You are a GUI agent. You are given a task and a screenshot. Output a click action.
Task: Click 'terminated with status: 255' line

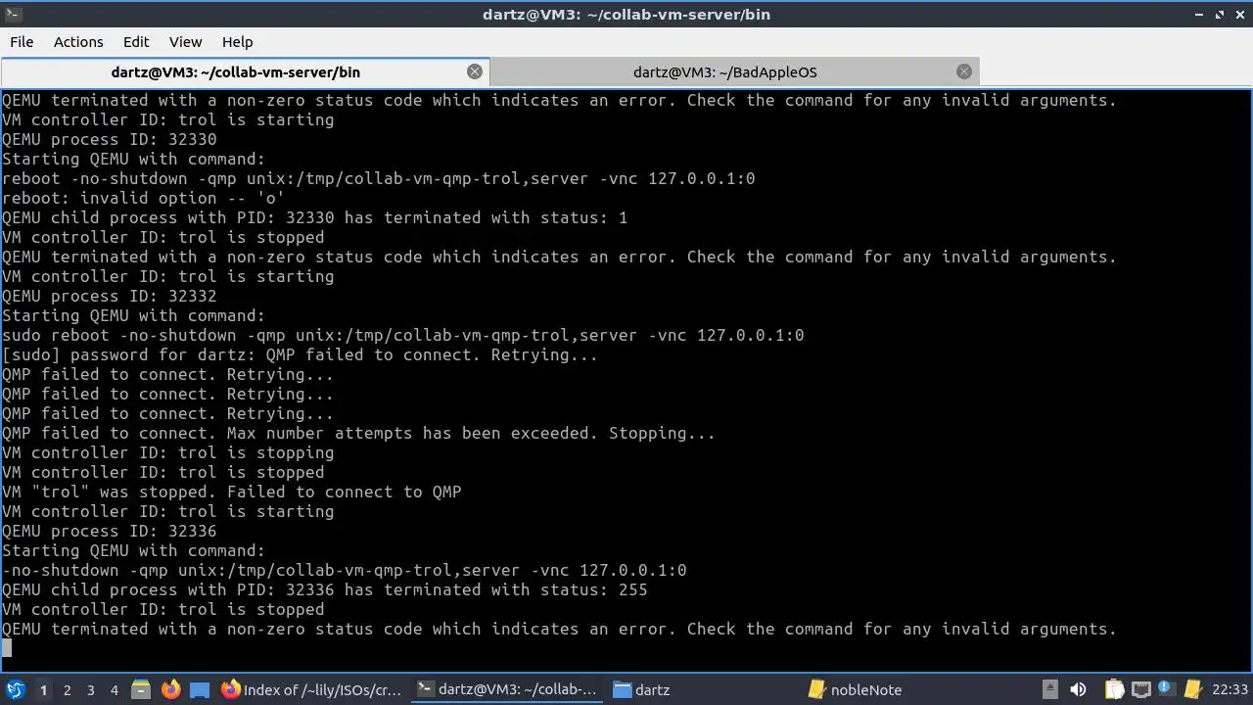tap(324, 589)
